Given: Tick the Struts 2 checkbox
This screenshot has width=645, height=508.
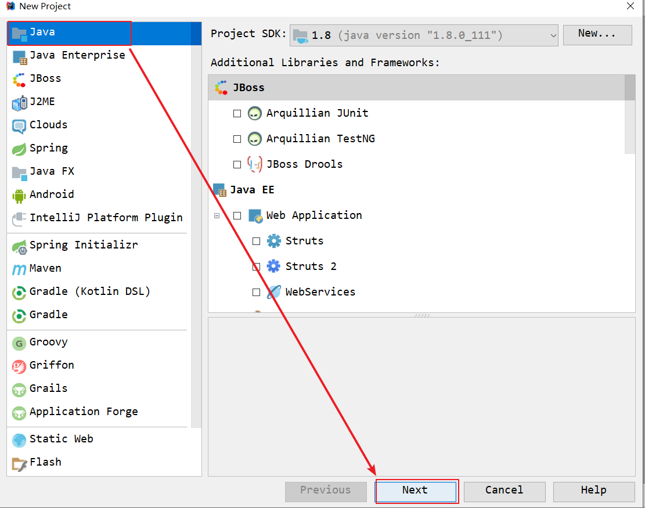Looking at the screenshot, I should 256,267.
